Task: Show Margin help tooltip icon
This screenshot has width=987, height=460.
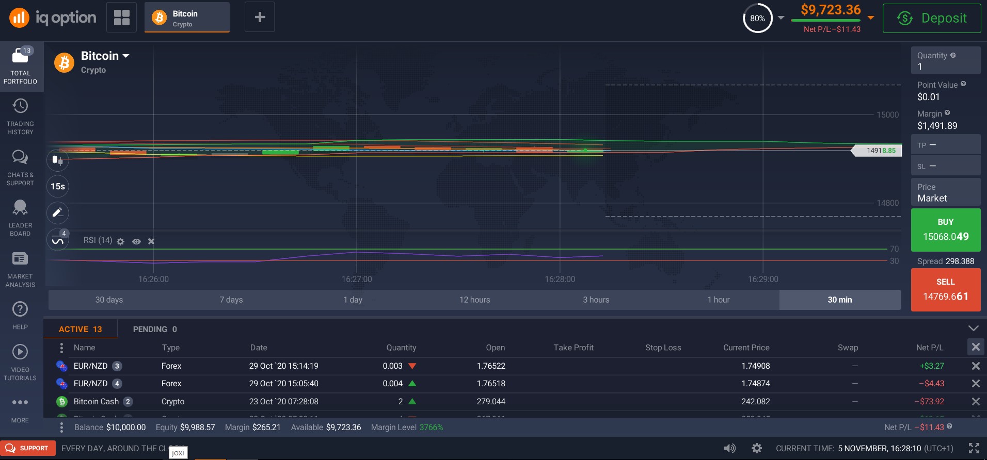Action: [x=947, y=113]
